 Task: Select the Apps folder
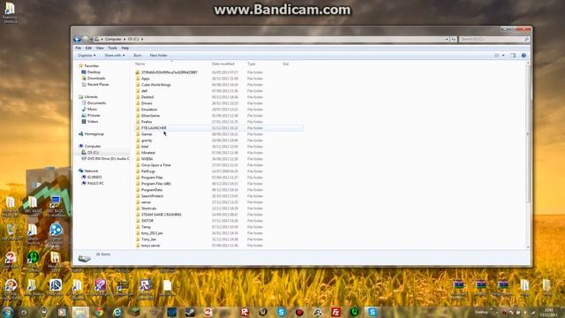click(x=145, y=79)
